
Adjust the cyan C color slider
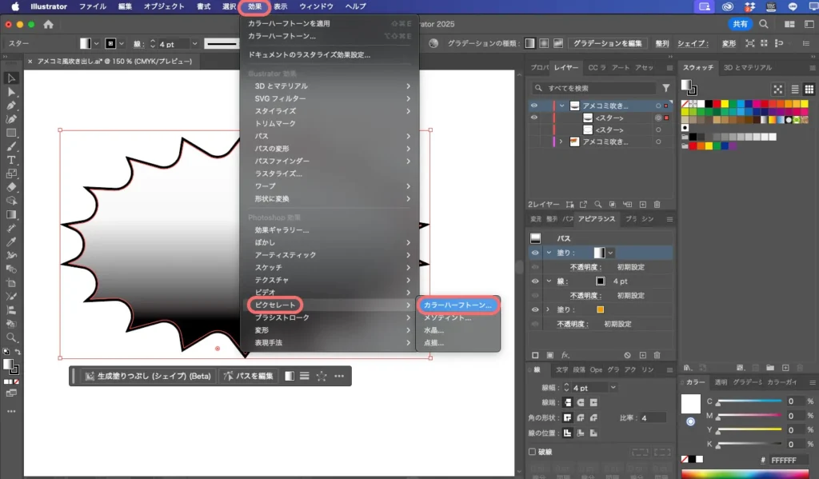[x=719, y=401]
